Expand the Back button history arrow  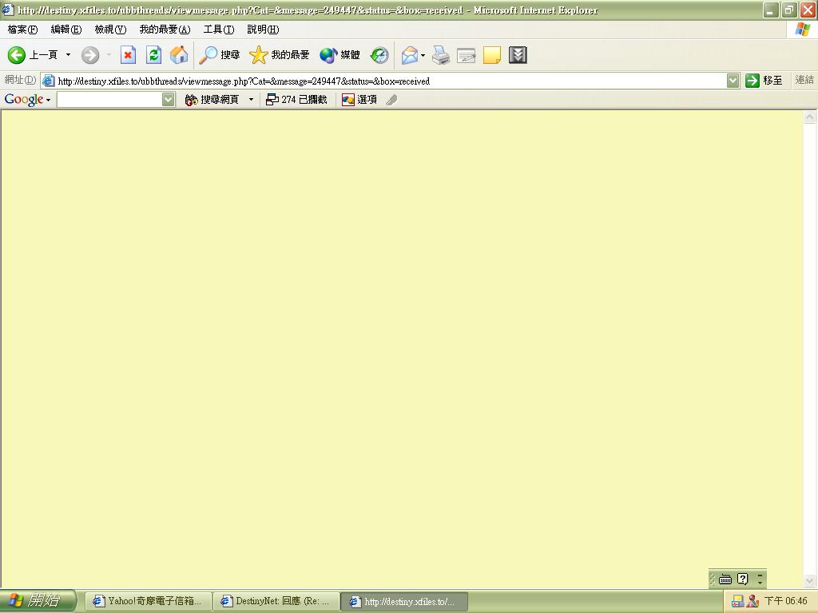click(68, 55)
